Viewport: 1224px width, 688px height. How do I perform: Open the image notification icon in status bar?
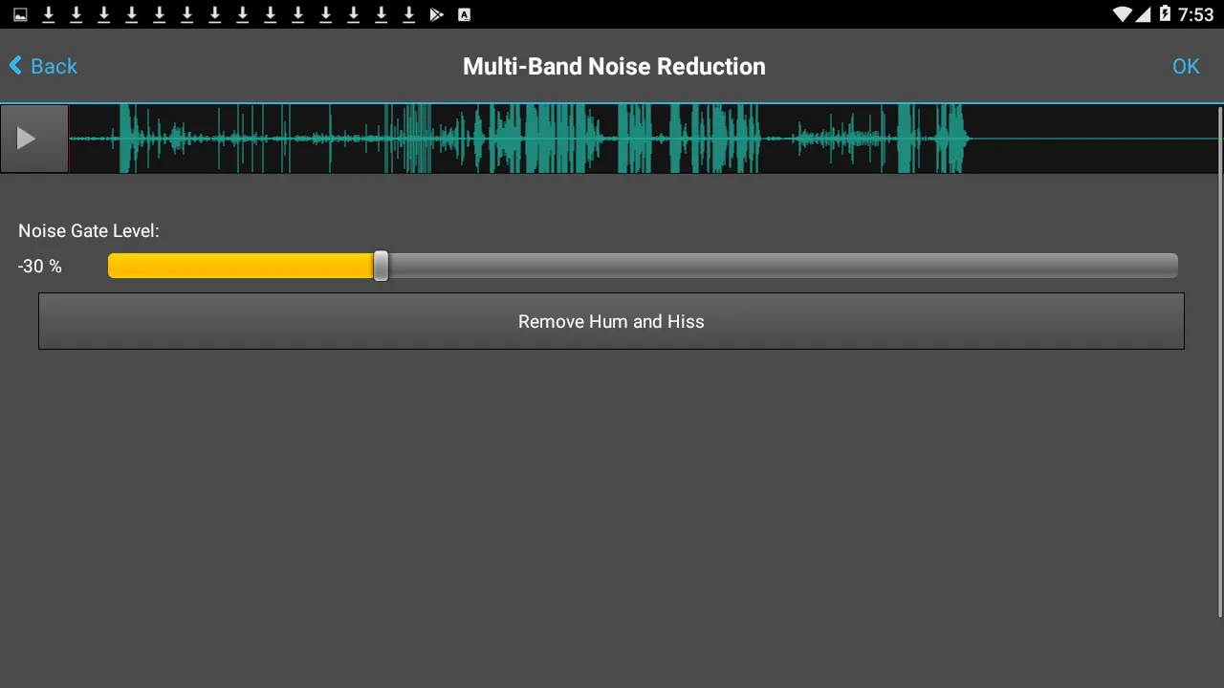coord(21,14)
